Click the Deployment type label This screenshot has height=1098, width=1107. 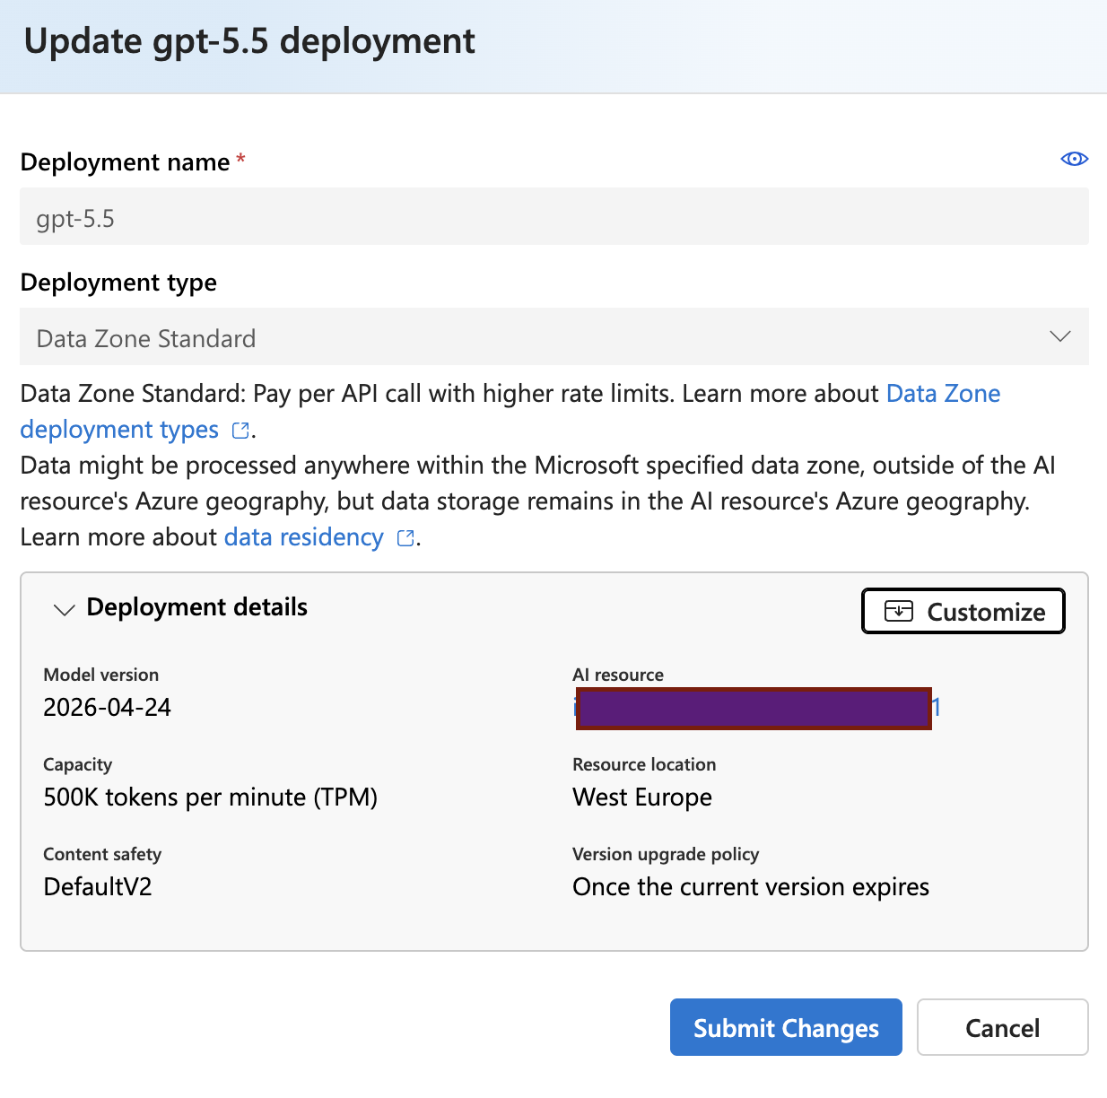[118, 283]
